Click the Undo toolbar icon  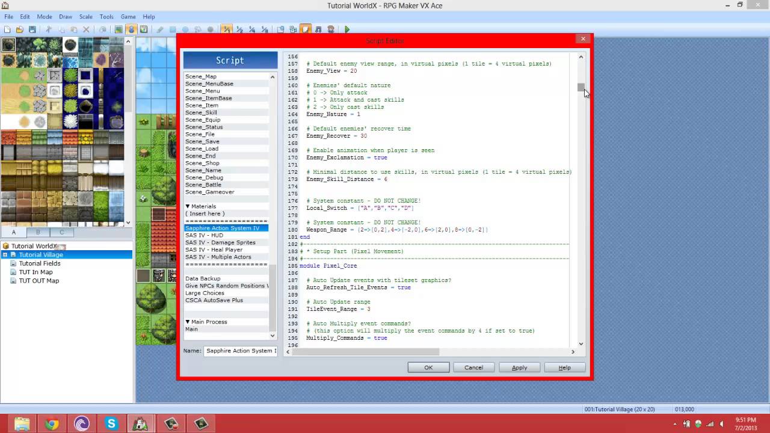click(x=102, y=29)
